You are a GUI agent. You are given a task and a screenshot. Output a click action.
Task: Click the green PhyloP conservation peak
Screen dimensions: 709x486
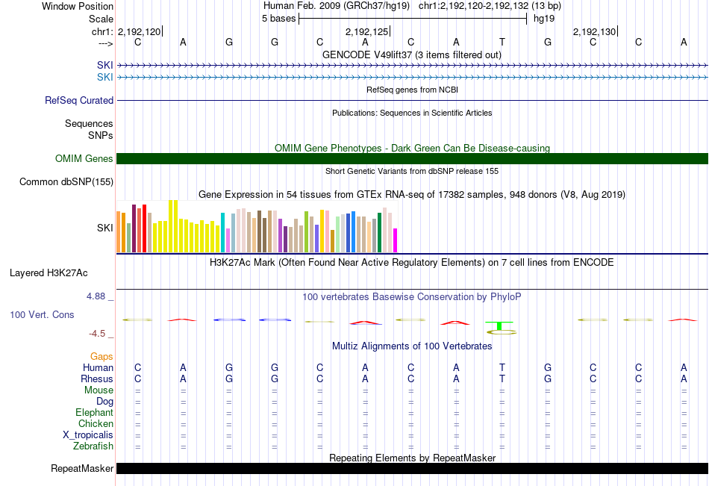click(x=499, y=325)
